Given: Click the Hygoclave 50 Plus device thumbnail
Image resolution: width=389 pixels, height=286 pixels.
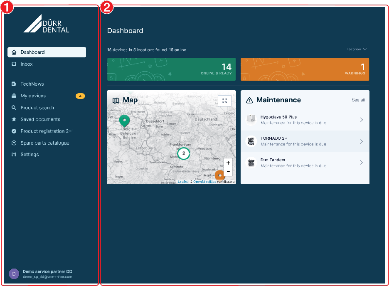Looking at the screenshot, I should coord(251,120).
